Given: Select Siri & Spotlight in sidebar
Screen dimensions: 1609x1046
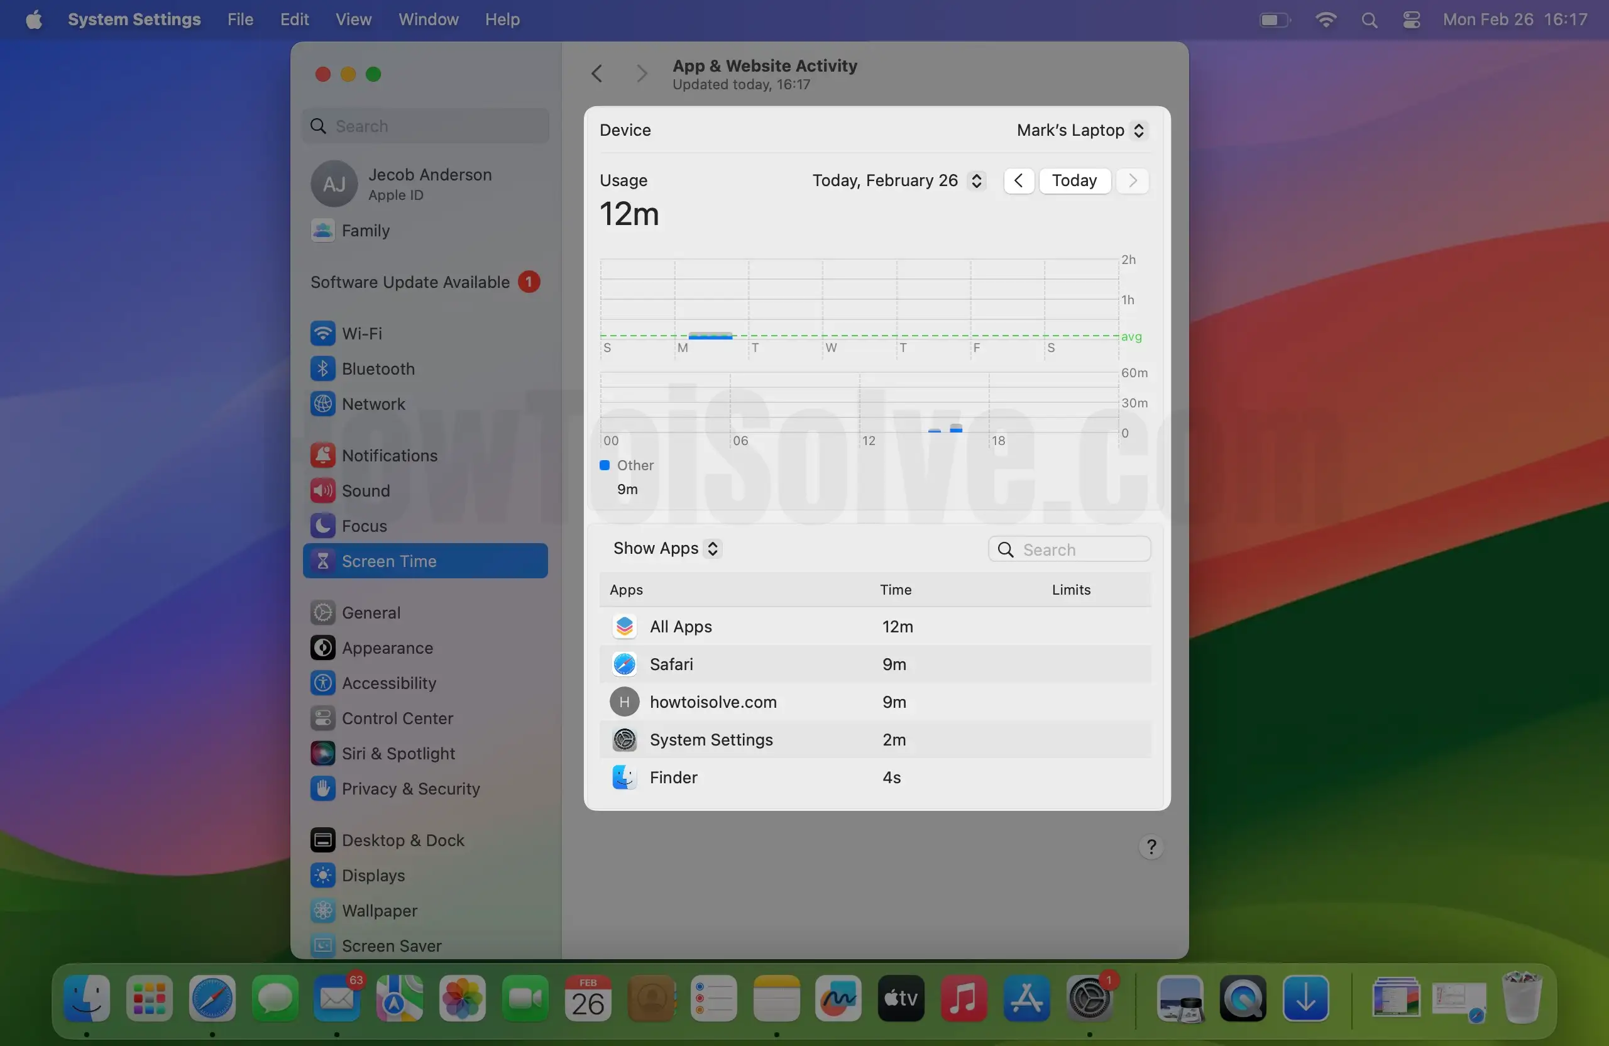Looking at the screenshot, I should 397,753.
